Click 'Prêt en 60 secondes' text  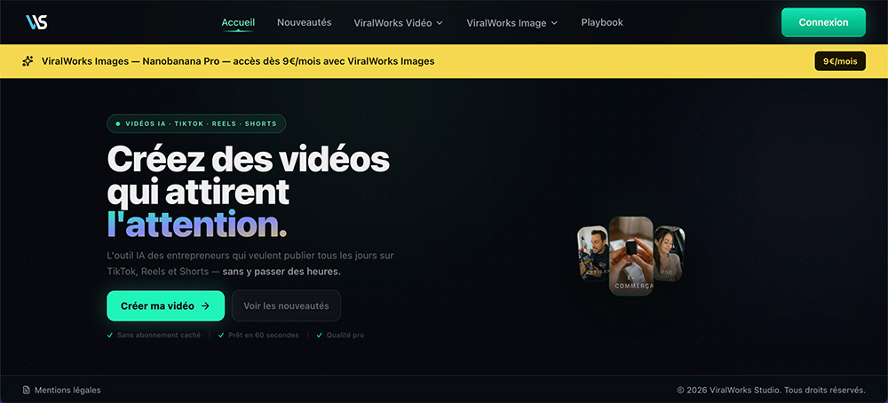click(264, 335)
